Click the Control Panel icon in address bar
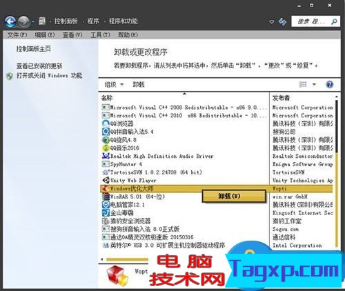This screenshot has height=291, width=345. click(42, 21)
